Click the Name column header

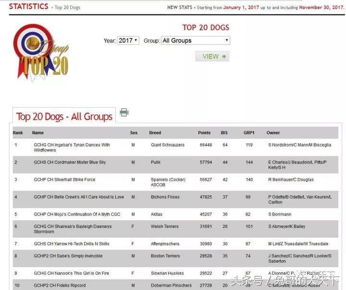click(38, 133)
